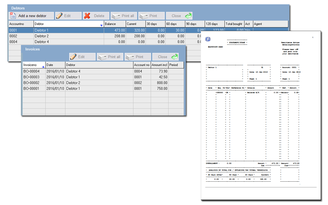This screenshot has height=205, width=328.
Task: Click the 120 days column header
Action: point(214,24)
